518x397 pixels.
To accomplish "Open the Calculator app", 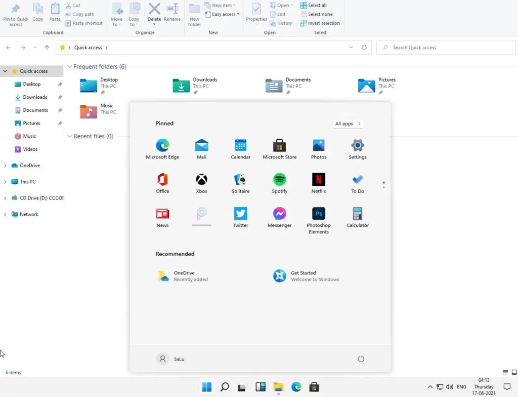I will pos(358,217).
